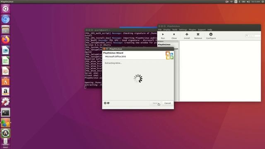Launch Firefox from the dock

5,40
